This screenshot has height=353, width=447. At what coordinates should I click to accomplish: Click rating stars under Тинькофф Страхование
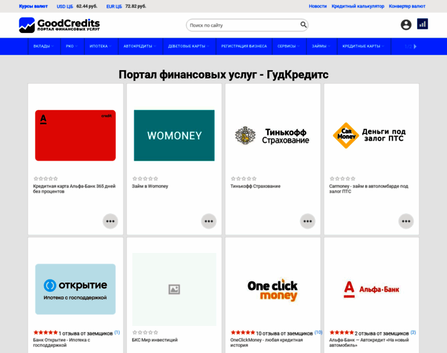(243, 179)
